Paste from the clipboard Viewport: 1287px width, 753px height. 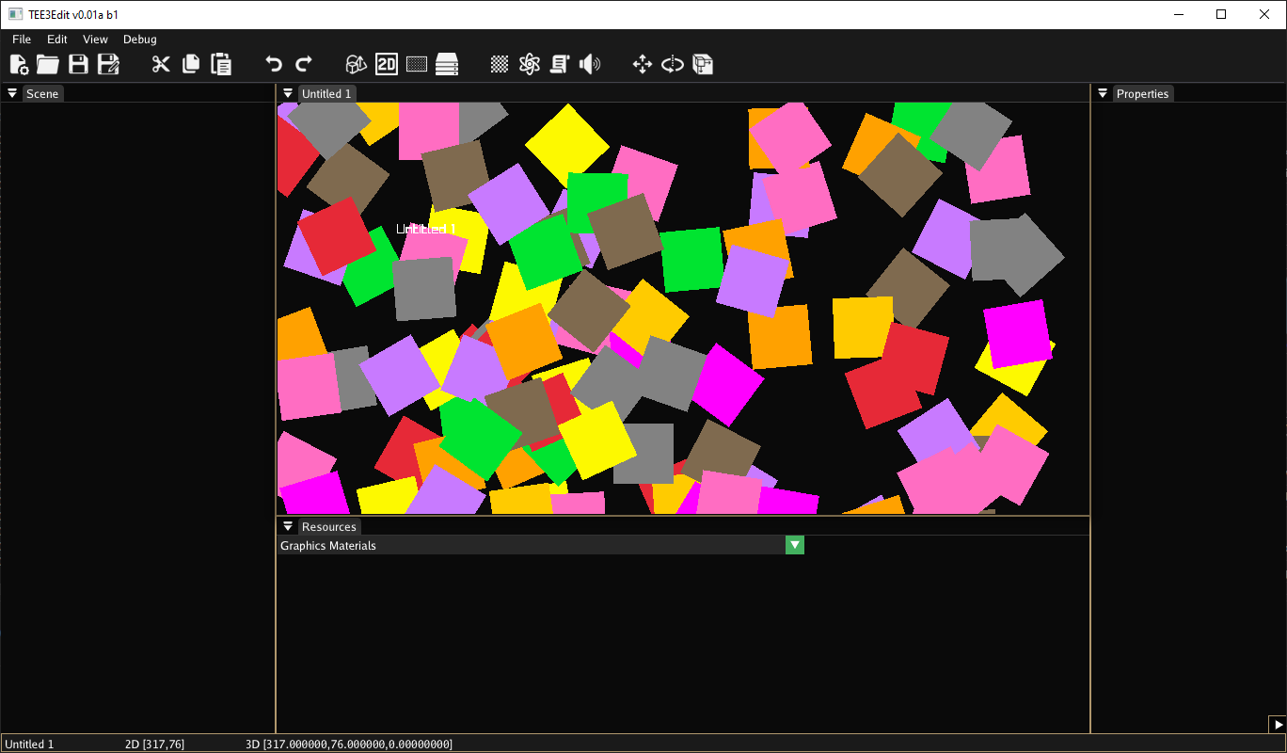tap(220, 63)
